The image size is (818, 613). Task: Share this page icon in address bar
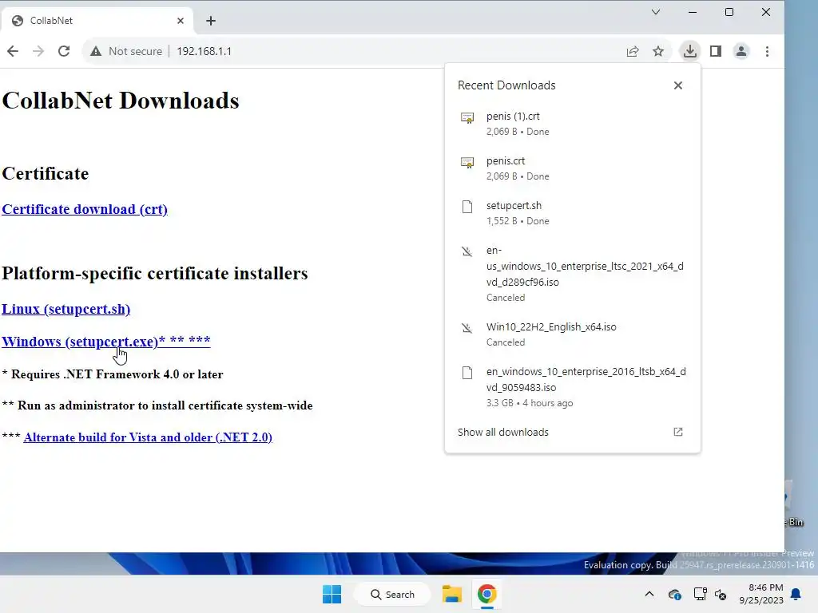point(633,51)
